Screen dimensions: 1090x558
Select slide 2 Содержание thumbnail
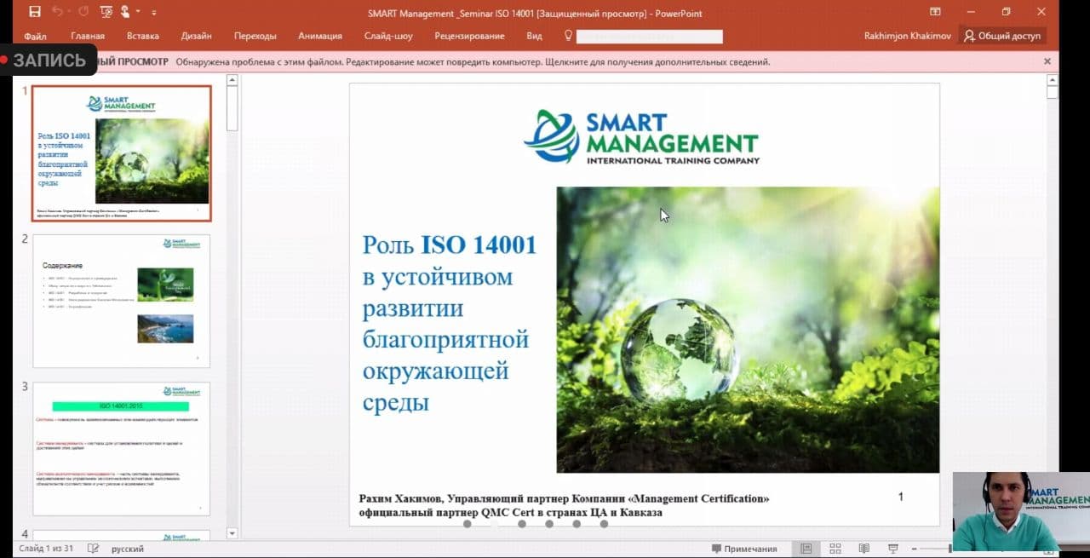click(x=121, y=302)
